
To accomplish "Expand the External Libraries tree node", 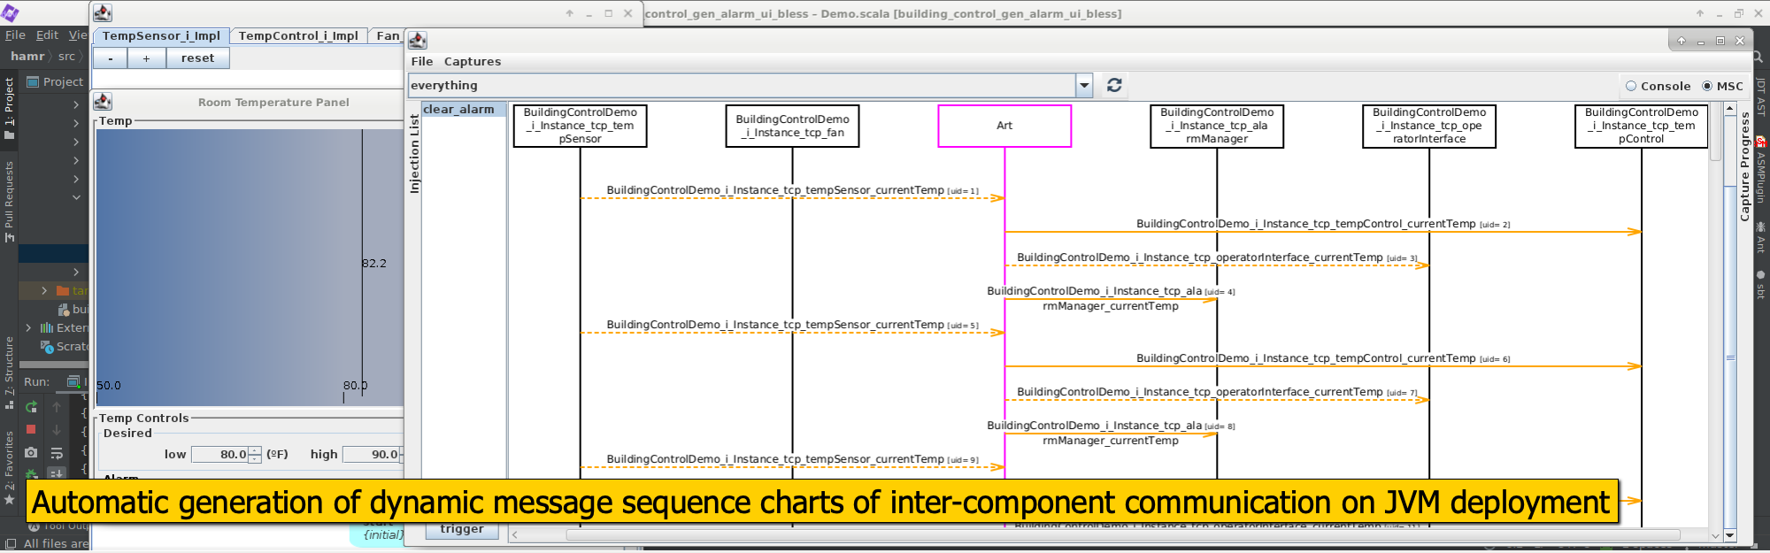I will coord(28,327).
